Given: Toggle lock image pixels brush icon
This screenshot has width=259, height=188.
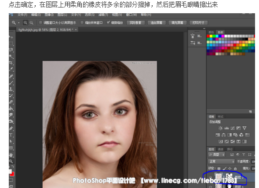Looking at the screenshot, I should click(x=224, y=169).
